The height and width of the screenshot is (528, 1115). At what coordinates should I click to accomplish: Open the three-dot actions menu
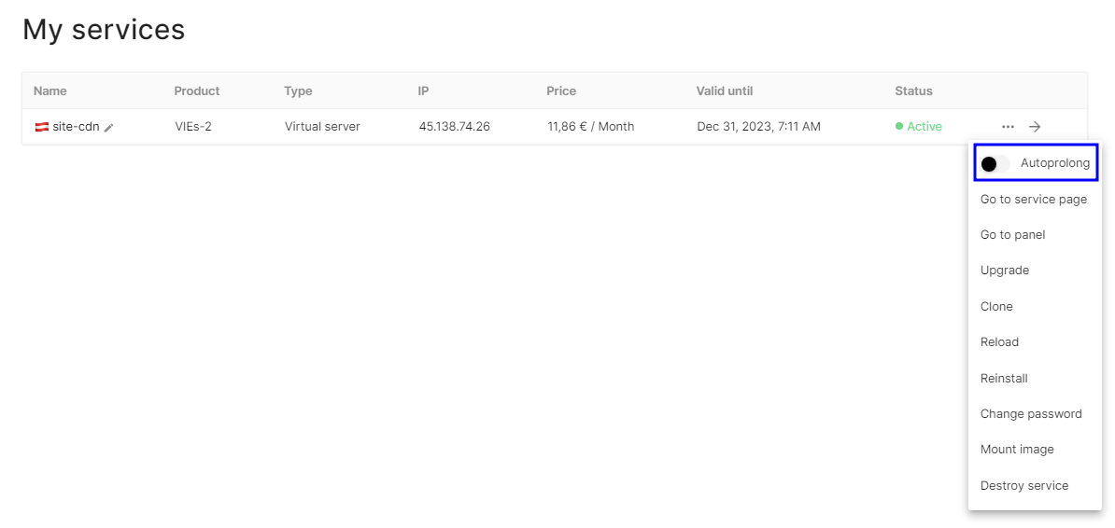click(x=1008, y=126)
